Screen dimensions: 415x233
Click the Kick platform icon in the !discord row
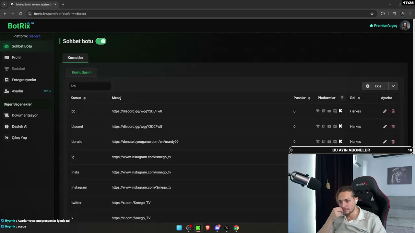click(x=340, y=126)
